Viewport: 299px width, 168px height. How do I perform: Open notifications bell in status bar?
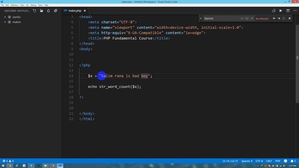293,161
